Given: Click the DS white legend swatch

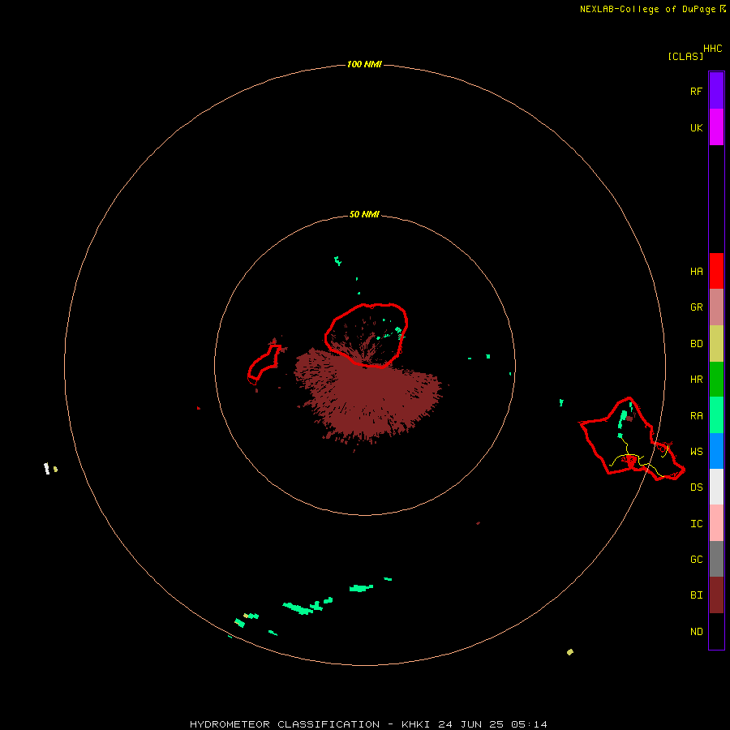Looking at the screenshot, I should [x=716, y=487].
